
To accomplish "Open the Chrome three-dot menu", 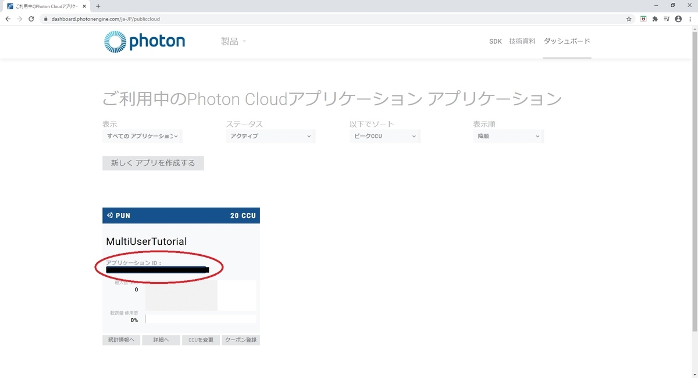I will tap(690, 19).
